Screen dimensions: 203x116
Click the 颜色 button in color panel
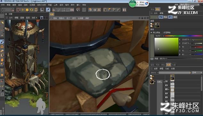point(170,17)
